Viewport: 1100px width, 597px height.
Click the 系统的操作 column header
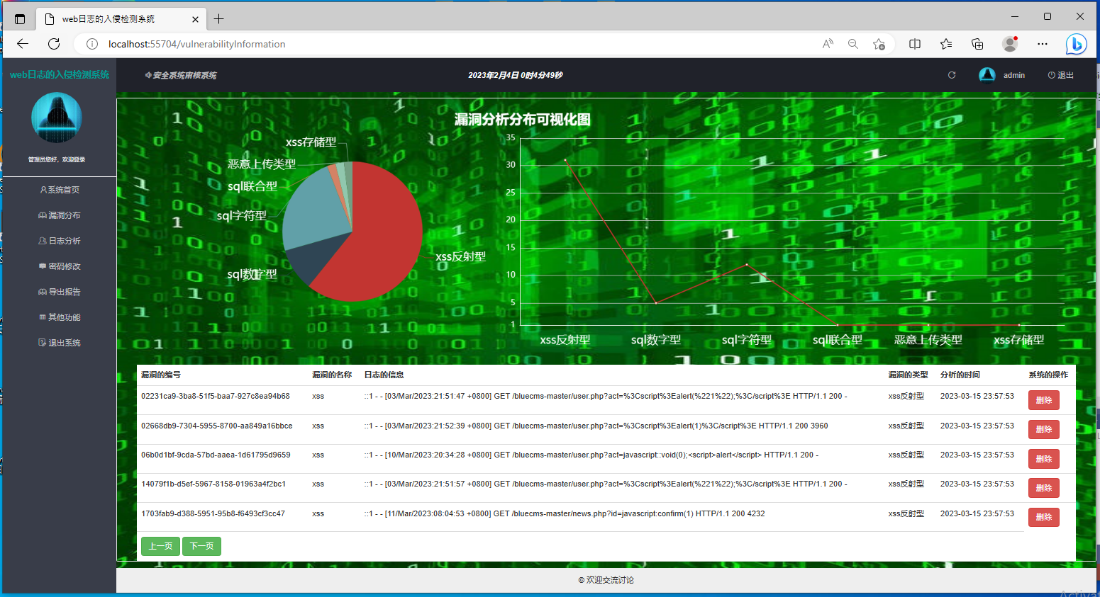(x=1048, y=375)
